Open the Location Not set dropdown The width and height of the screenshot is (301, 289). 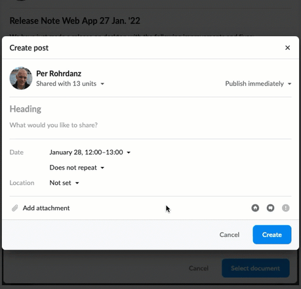click(x=64, y=183)
